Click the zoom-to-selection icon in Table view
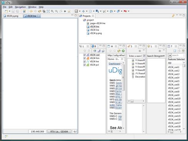This screenshot has height=141, width=188. [x=179, y=51]
